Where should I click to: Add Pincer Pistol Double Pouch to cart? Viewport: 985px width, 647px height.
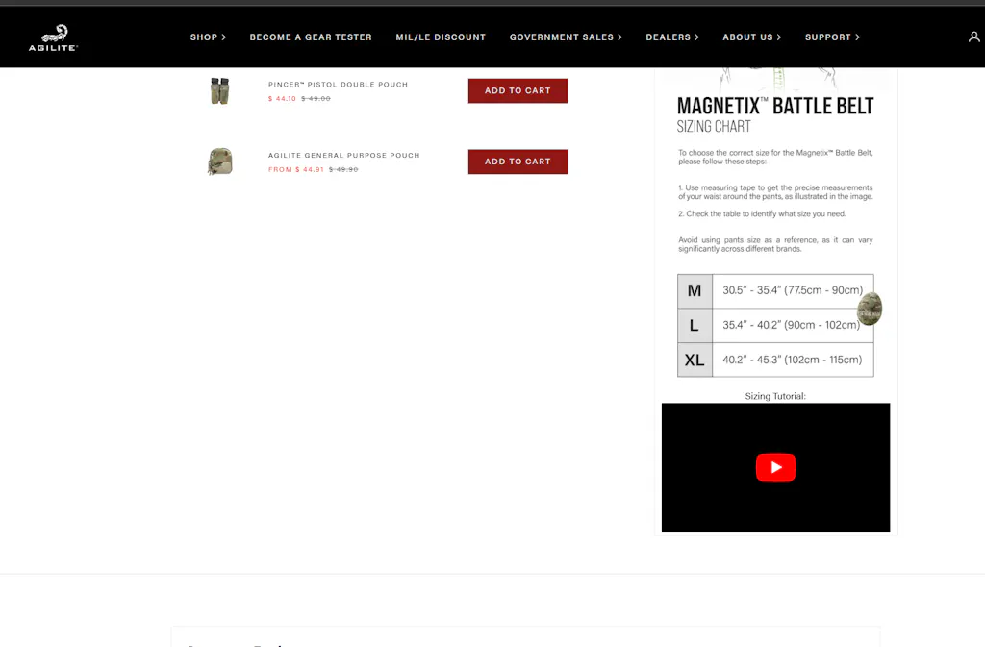[518, 90]
